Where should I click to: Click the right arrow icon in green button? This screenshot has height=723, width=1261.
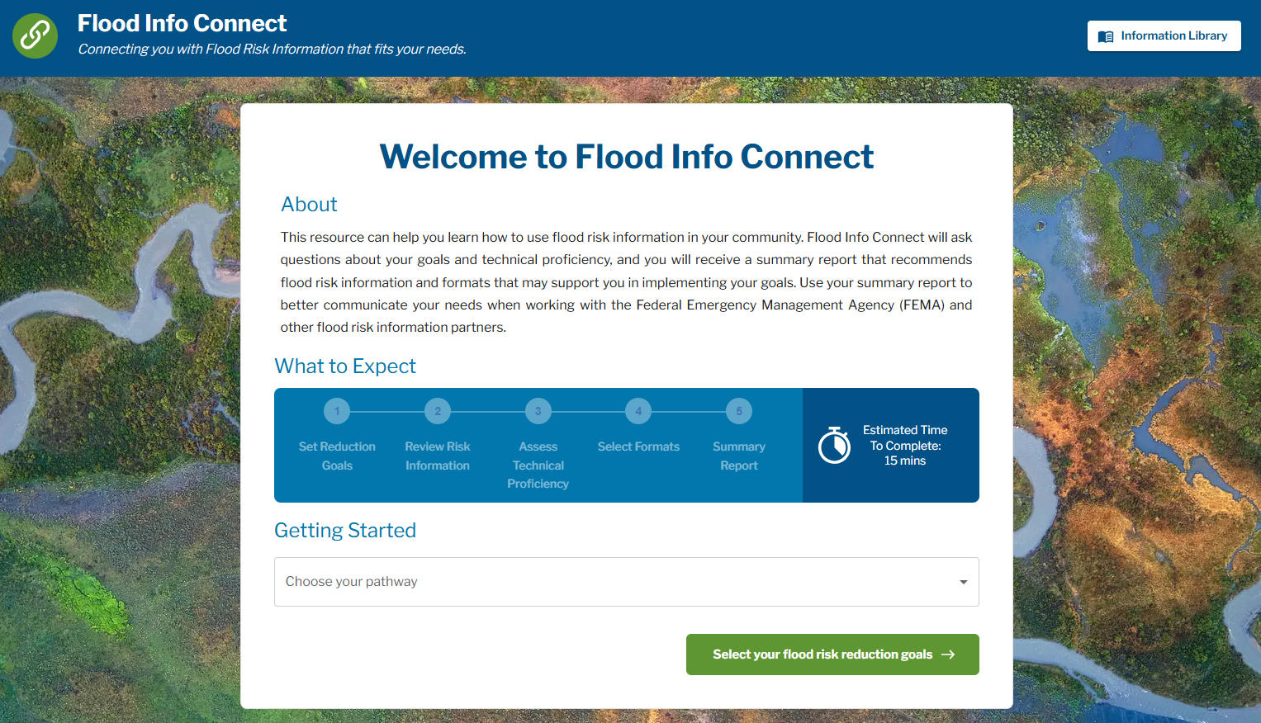coord(948,654)
